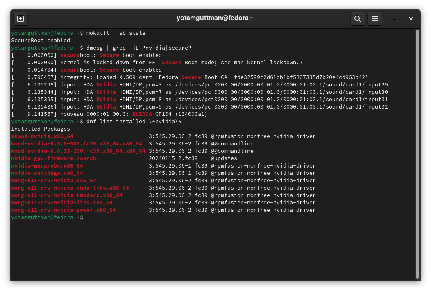Open a new terminal tab

coord(20,19)
